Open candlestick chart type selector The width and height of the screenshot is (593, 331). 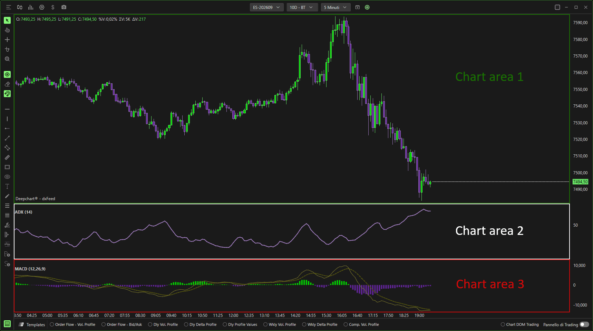[x=20, y=7]
